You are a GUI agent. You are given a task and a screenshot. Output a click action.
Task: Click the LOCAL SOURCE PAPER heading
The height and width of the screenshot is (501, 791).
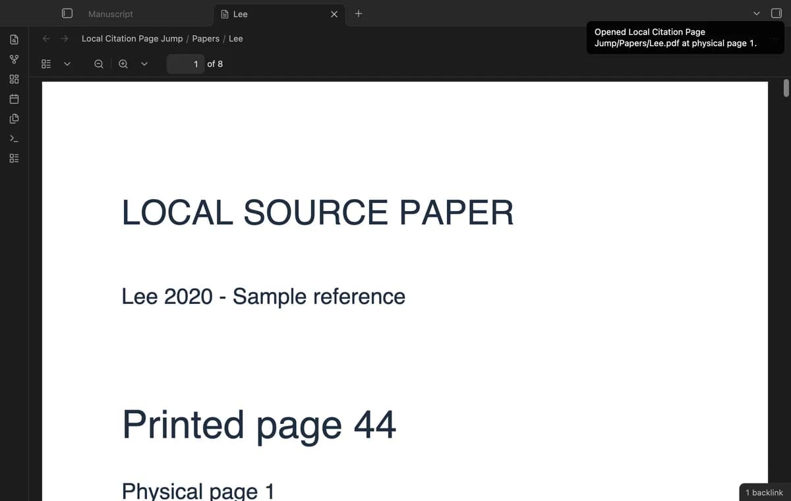coord(318,212)
